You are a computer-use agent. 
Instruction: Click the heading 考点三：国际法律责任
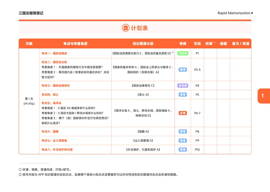pos(55,85)
